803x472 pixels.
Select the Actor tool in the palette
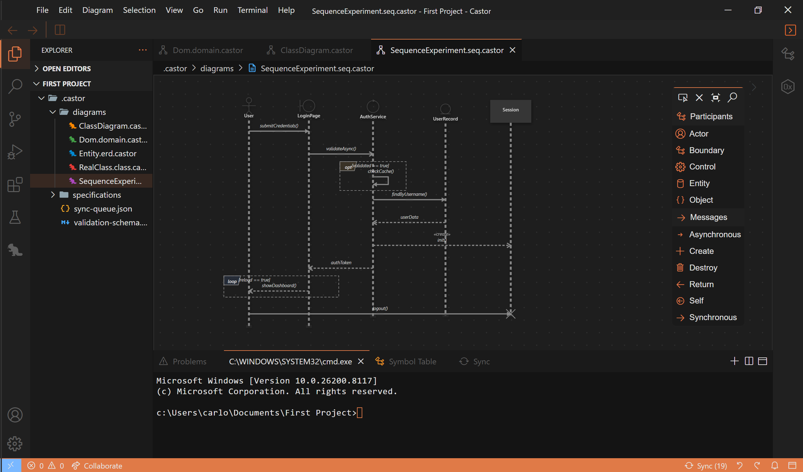pos(699,134)
